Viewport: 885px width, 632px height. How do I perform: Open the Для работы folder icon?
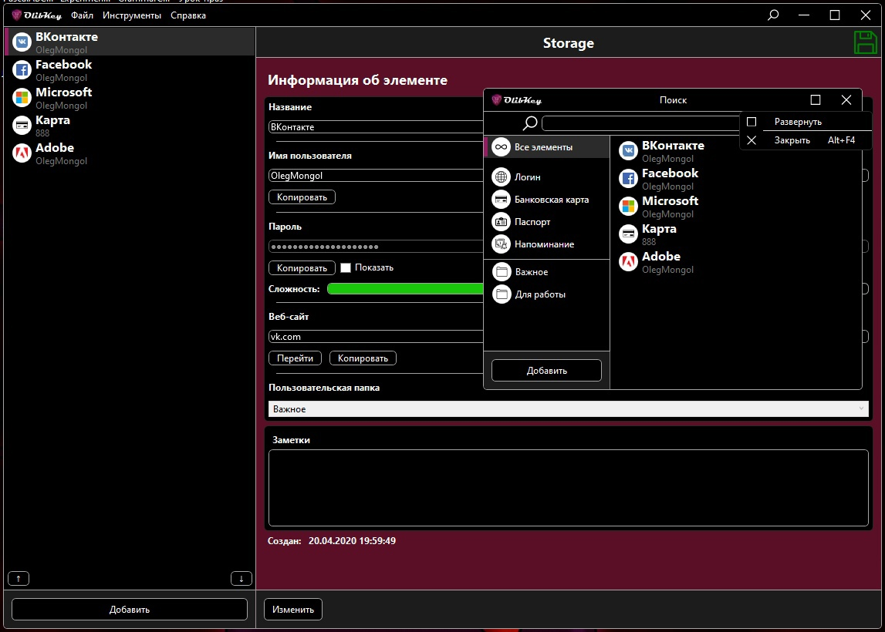pos(502,294)
